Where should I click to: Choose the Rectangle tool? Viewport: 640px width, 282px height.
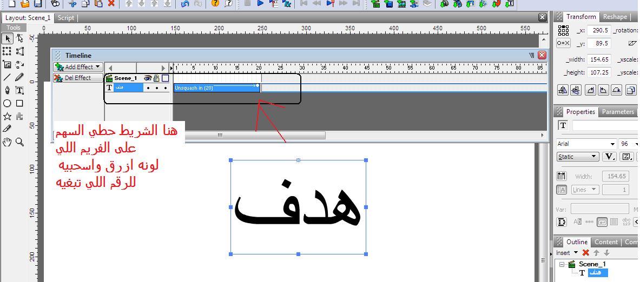(x=19, y=104)
